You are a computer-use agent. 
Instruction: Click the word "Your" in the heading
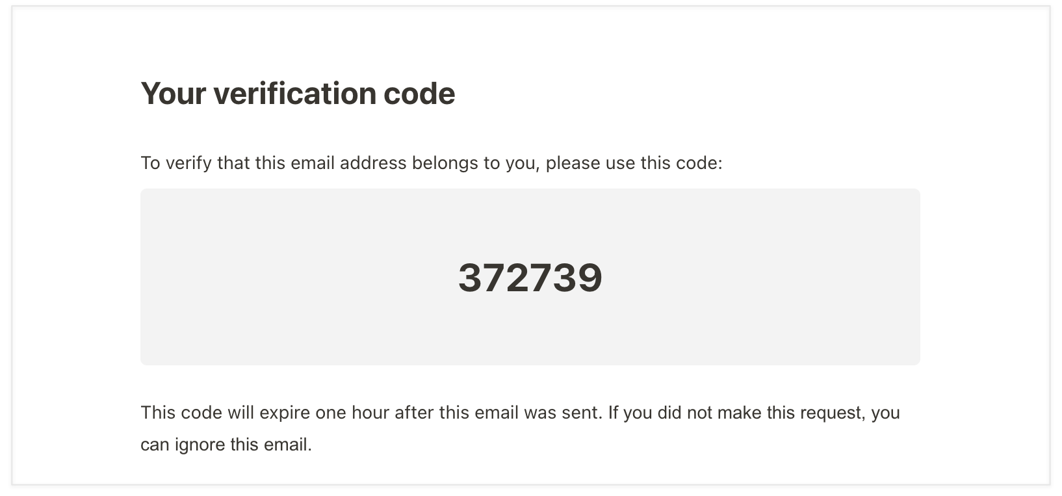click(174, 93)
